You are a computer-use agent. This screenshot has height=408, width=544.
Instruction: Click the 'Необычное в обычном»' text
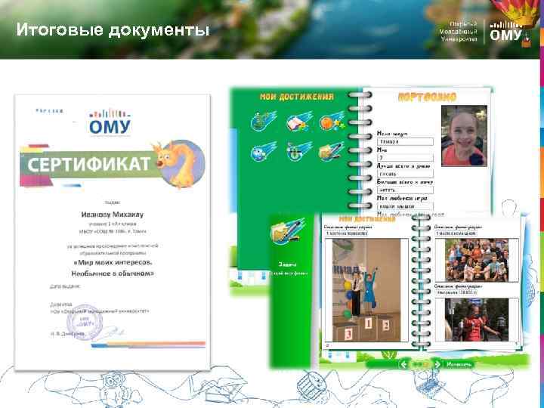(113, 274)
